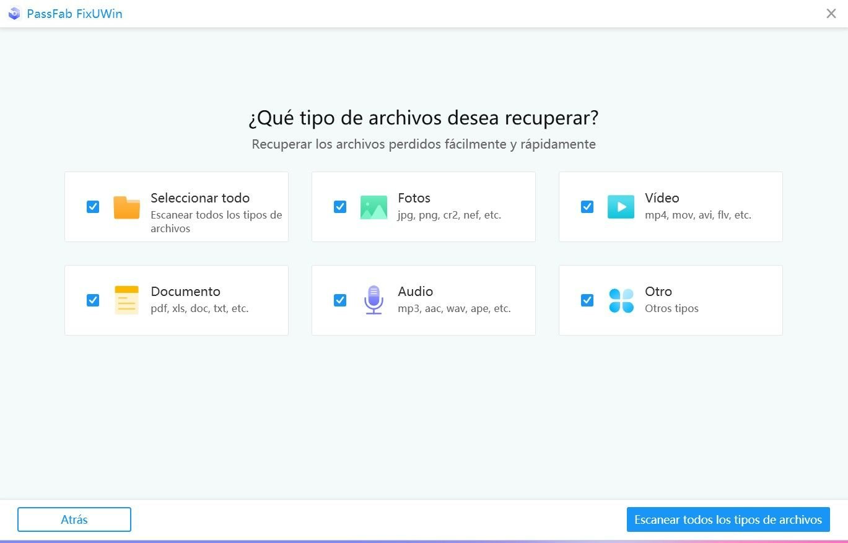Go back with the Atrás button
The height and width of the screenshot is (543, 848).
(74, 519)
